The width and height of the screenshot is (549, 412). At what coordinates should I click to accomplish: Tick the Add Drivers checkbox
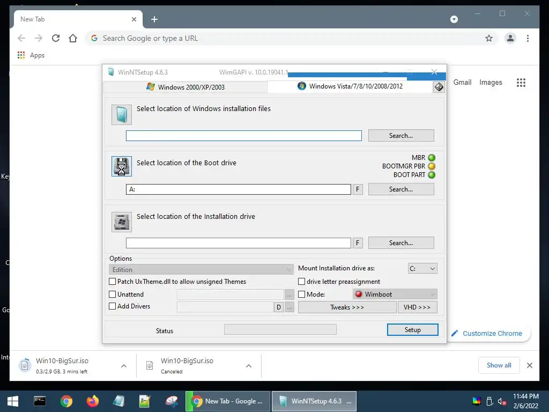click(113, 306)
